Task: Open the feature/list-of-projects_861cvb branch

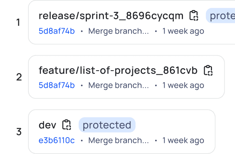Action: coord(118,70)
